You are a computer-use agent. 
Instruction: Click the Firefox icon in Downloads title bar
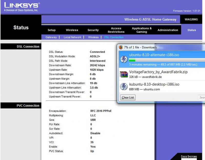(121, 47)
